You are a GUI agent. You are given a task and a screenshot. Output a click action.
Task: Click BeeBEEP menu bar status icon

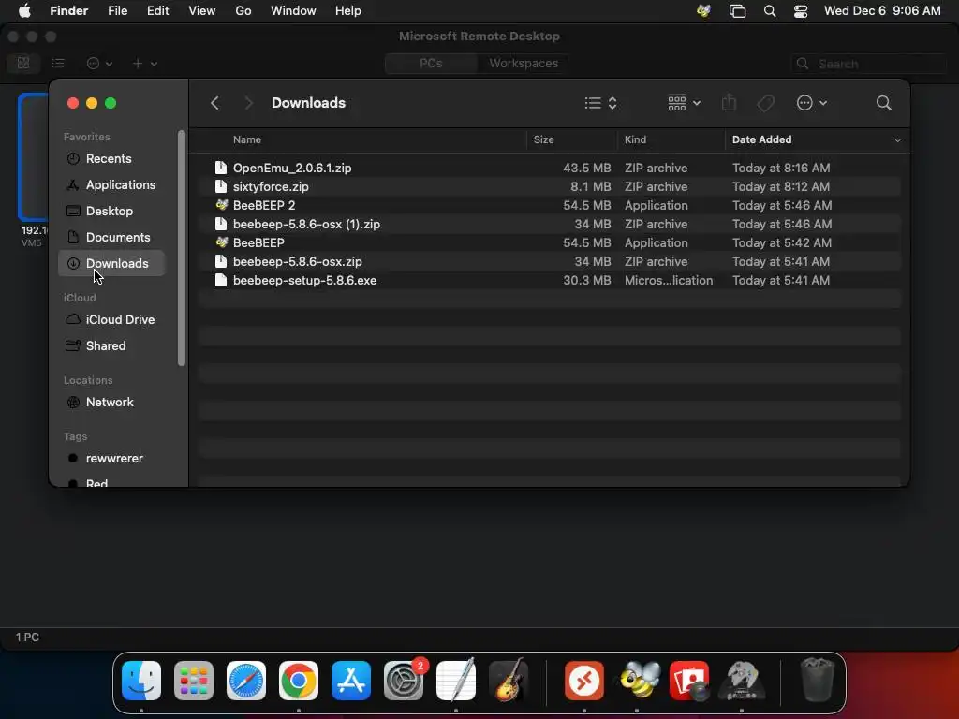[x=703, y=11]
